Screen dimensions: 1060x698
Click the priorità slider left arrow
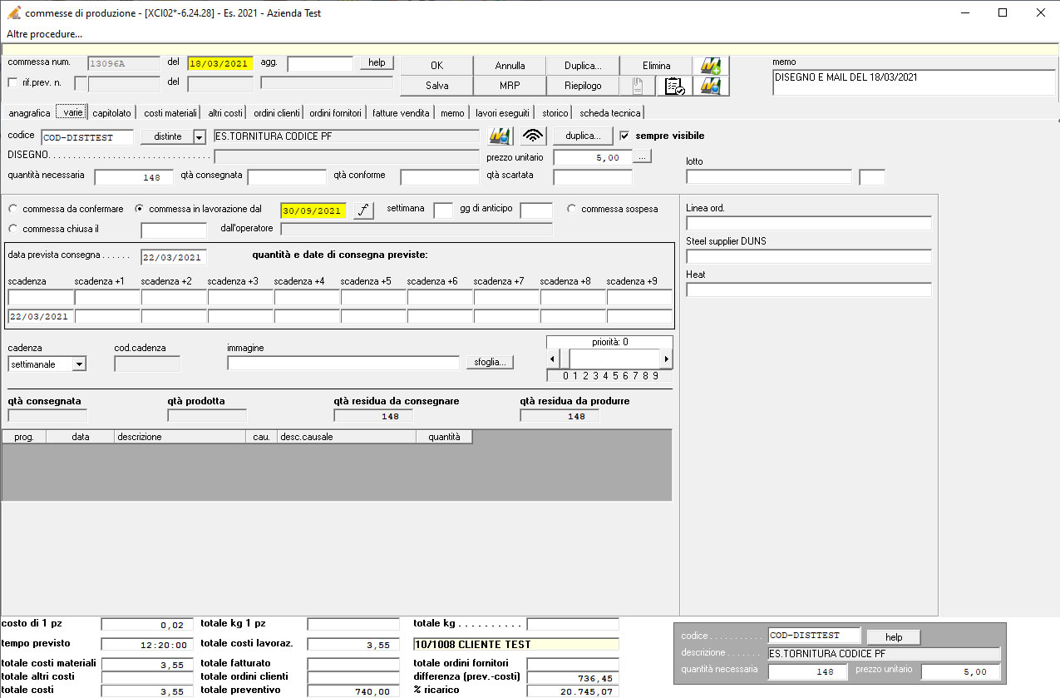(553, 359)
